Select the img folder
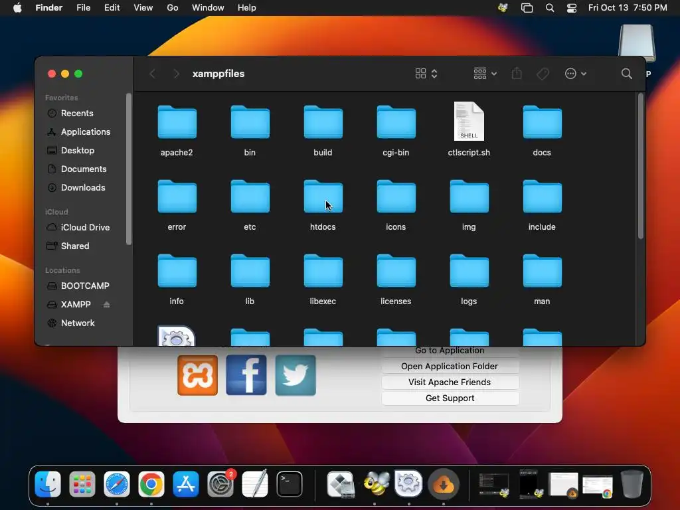680x510 pixels. point(469,197)
